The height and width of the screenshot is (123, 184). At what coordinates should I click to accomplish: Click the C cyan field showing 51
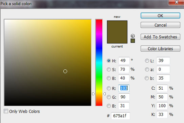(162, 88)
